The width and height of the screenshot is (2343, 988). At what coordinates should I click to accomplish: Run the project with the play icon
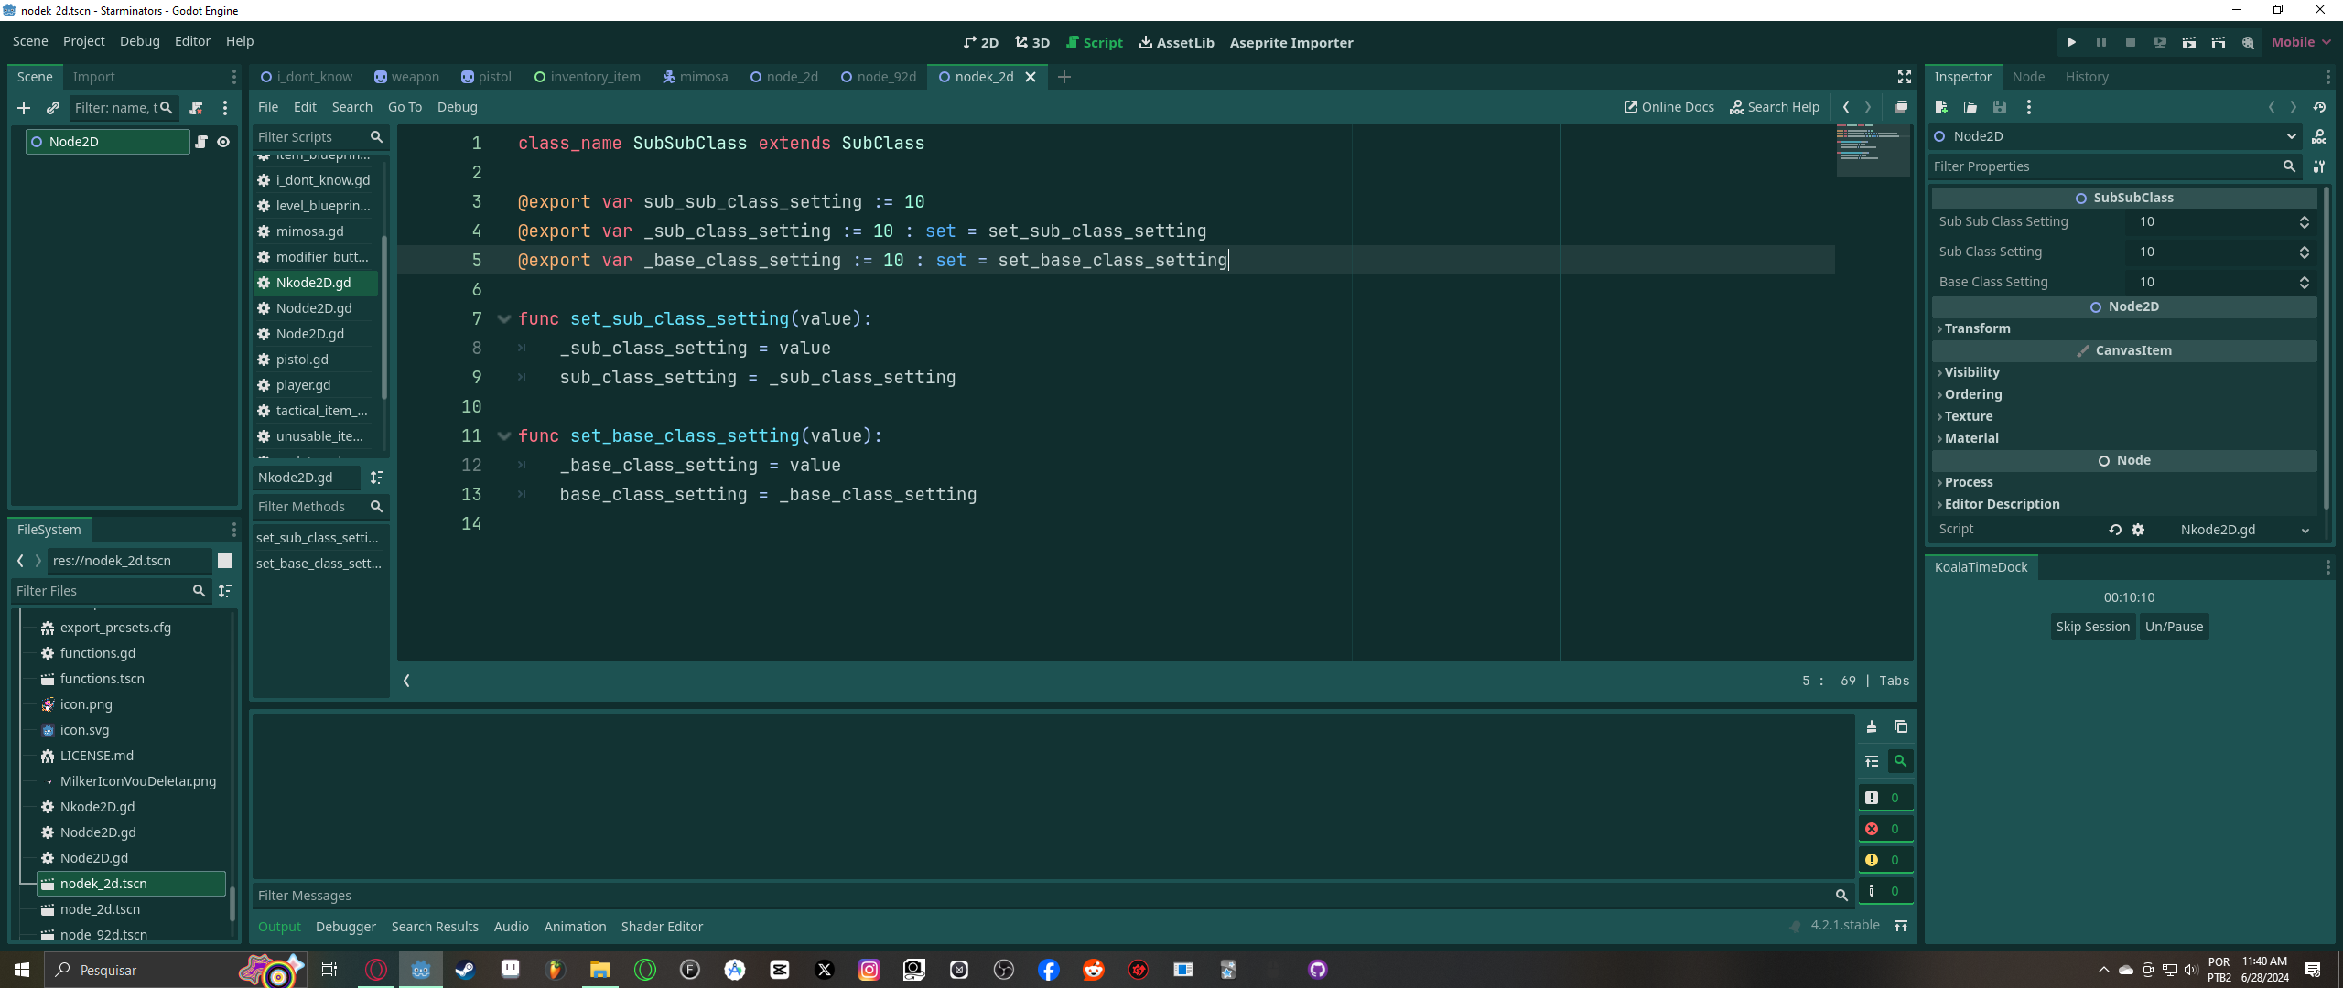pos(2071,42)
